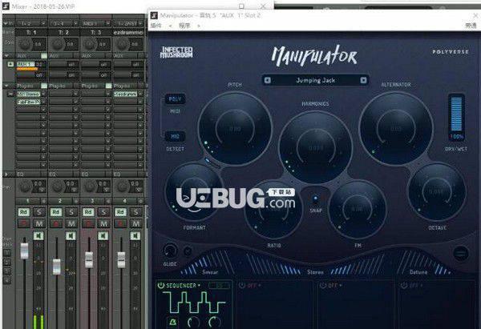Image resolution: width=481 pixels, height=329 pixels.
Task: Open the ezdrummer channel plugin slot dropdown
Action: coord(140,94)
